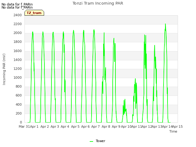Click the 600 y-axis tick label
The image size is (196, 147).
(x=19, y=95)
